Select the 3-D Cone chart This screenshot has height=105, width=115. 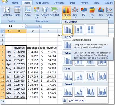pyautogui.click(x=102, y=76)
